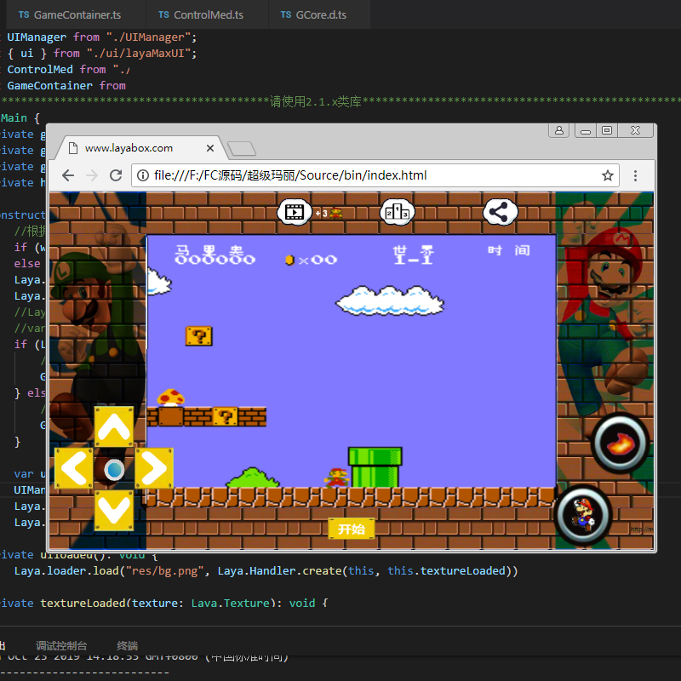Click the yellow 开始 start button
The image size is (681, 681).
click(x=351, y=529)
